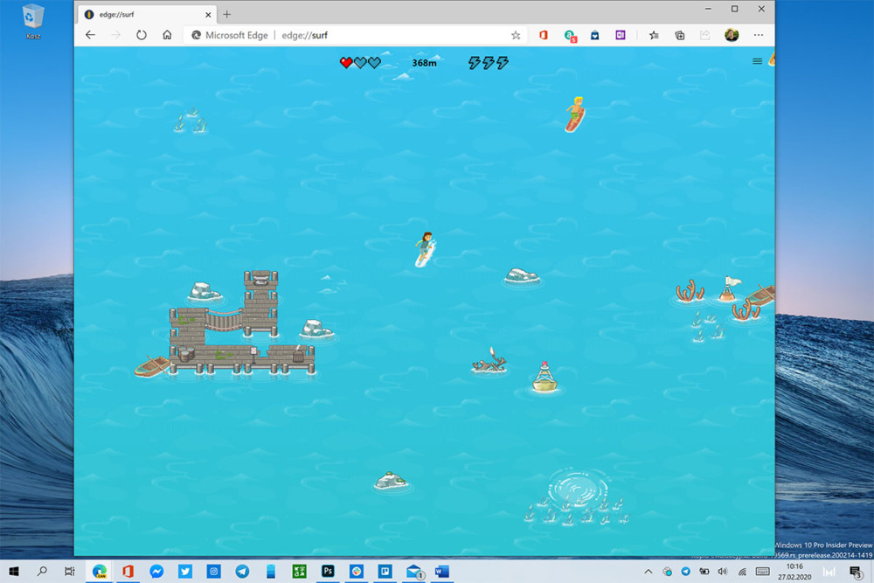The width and height of the screenshot is (874, 583).
Task: Go to the browser home page
Action: (x=167, y=35)
